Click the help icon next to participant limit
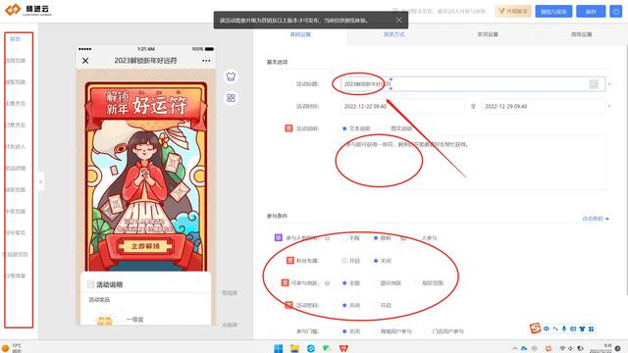 click(327, 238)
